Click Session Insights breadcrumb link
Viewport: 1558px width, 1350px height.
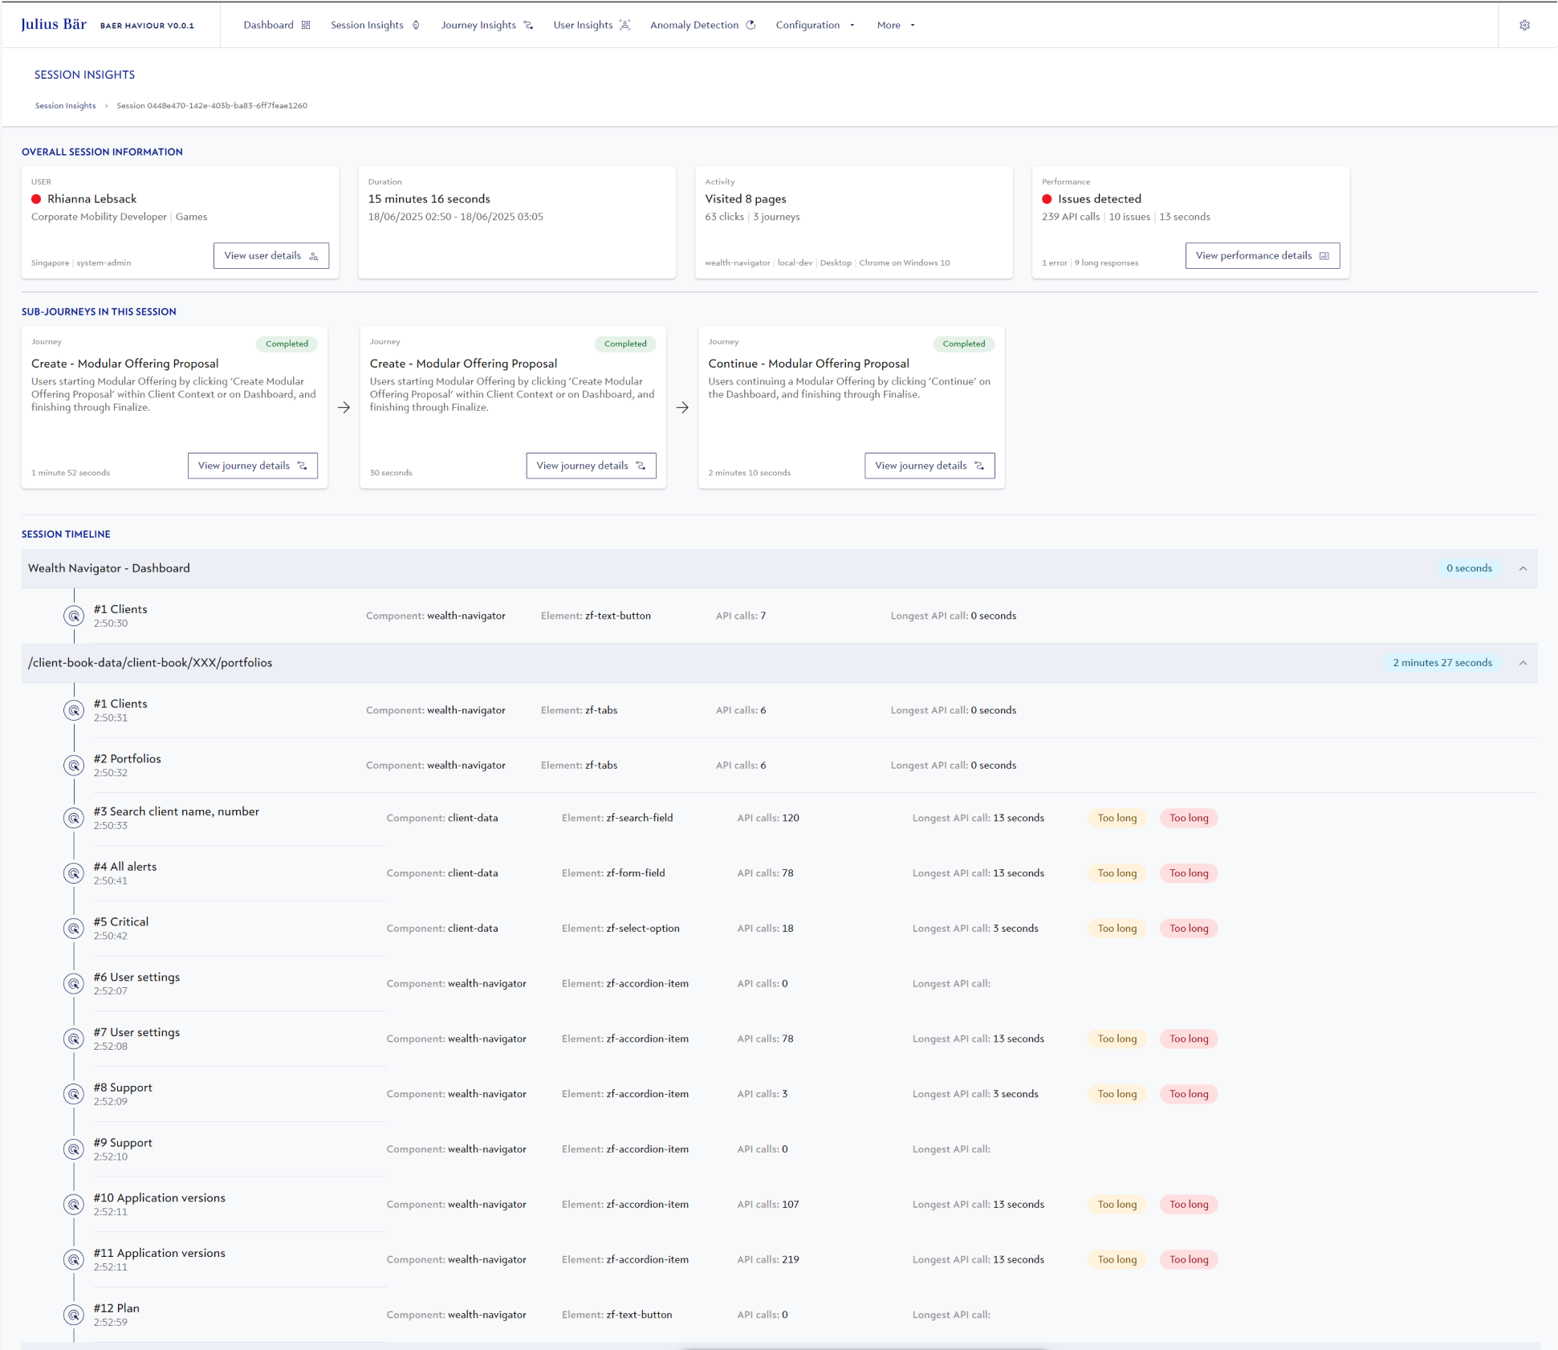coord(65,105)
